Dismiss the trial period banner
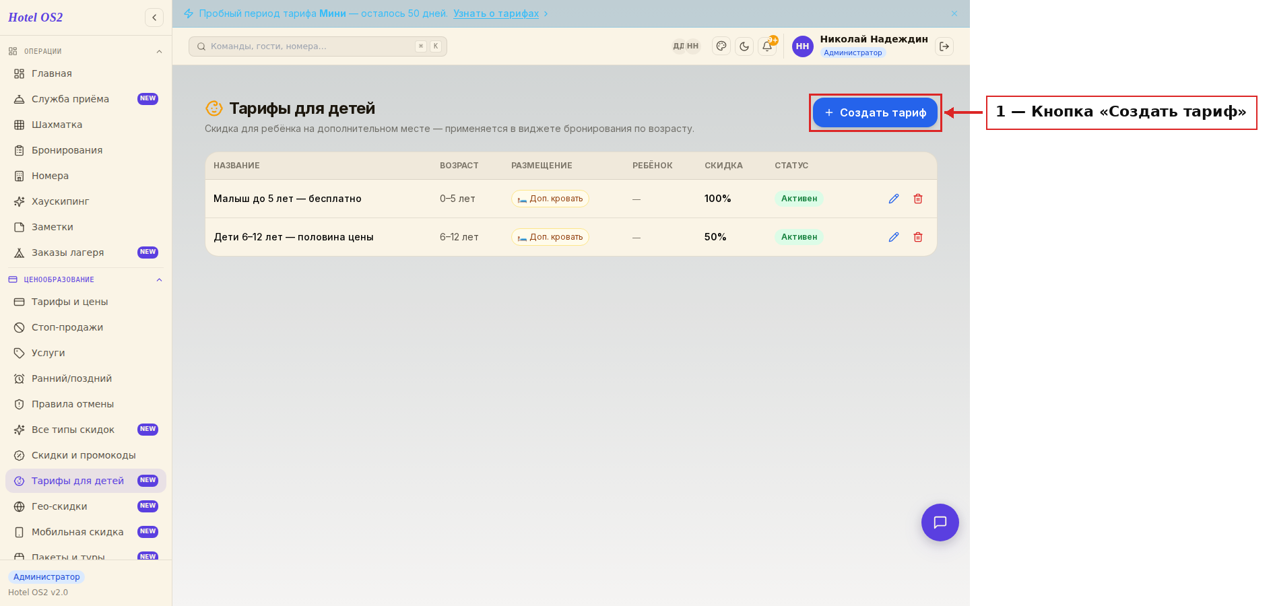 click(954, 13)
